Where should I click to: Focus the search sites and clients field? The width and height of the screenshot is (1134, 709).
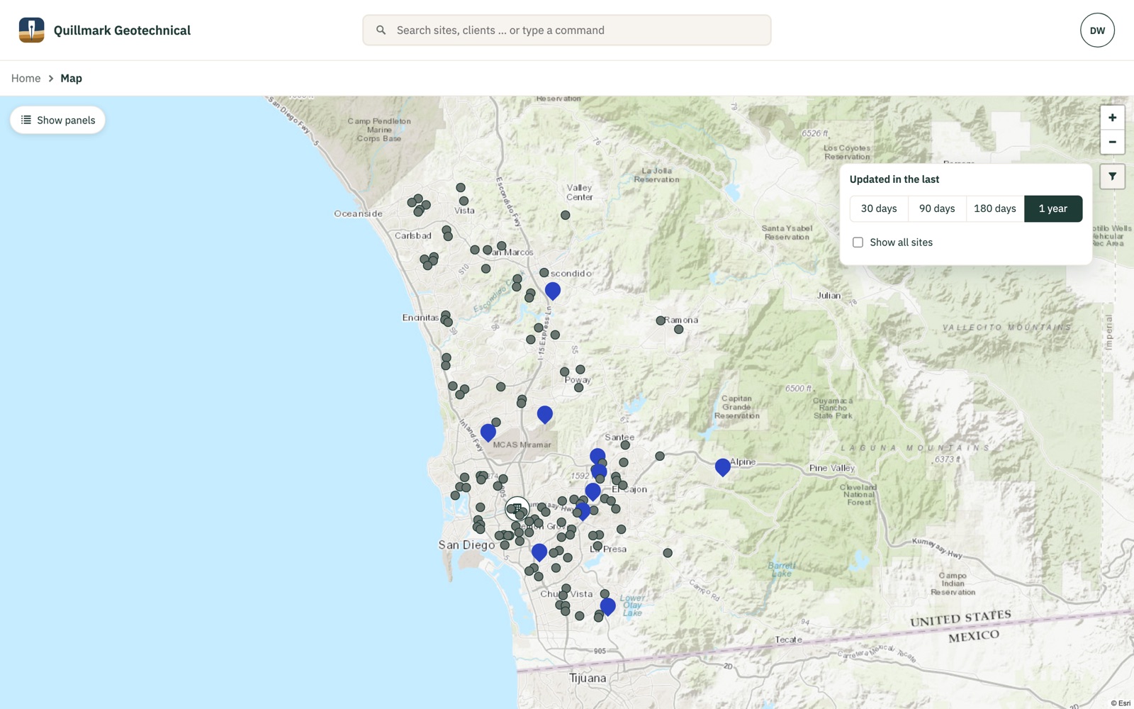click(567, 30)
